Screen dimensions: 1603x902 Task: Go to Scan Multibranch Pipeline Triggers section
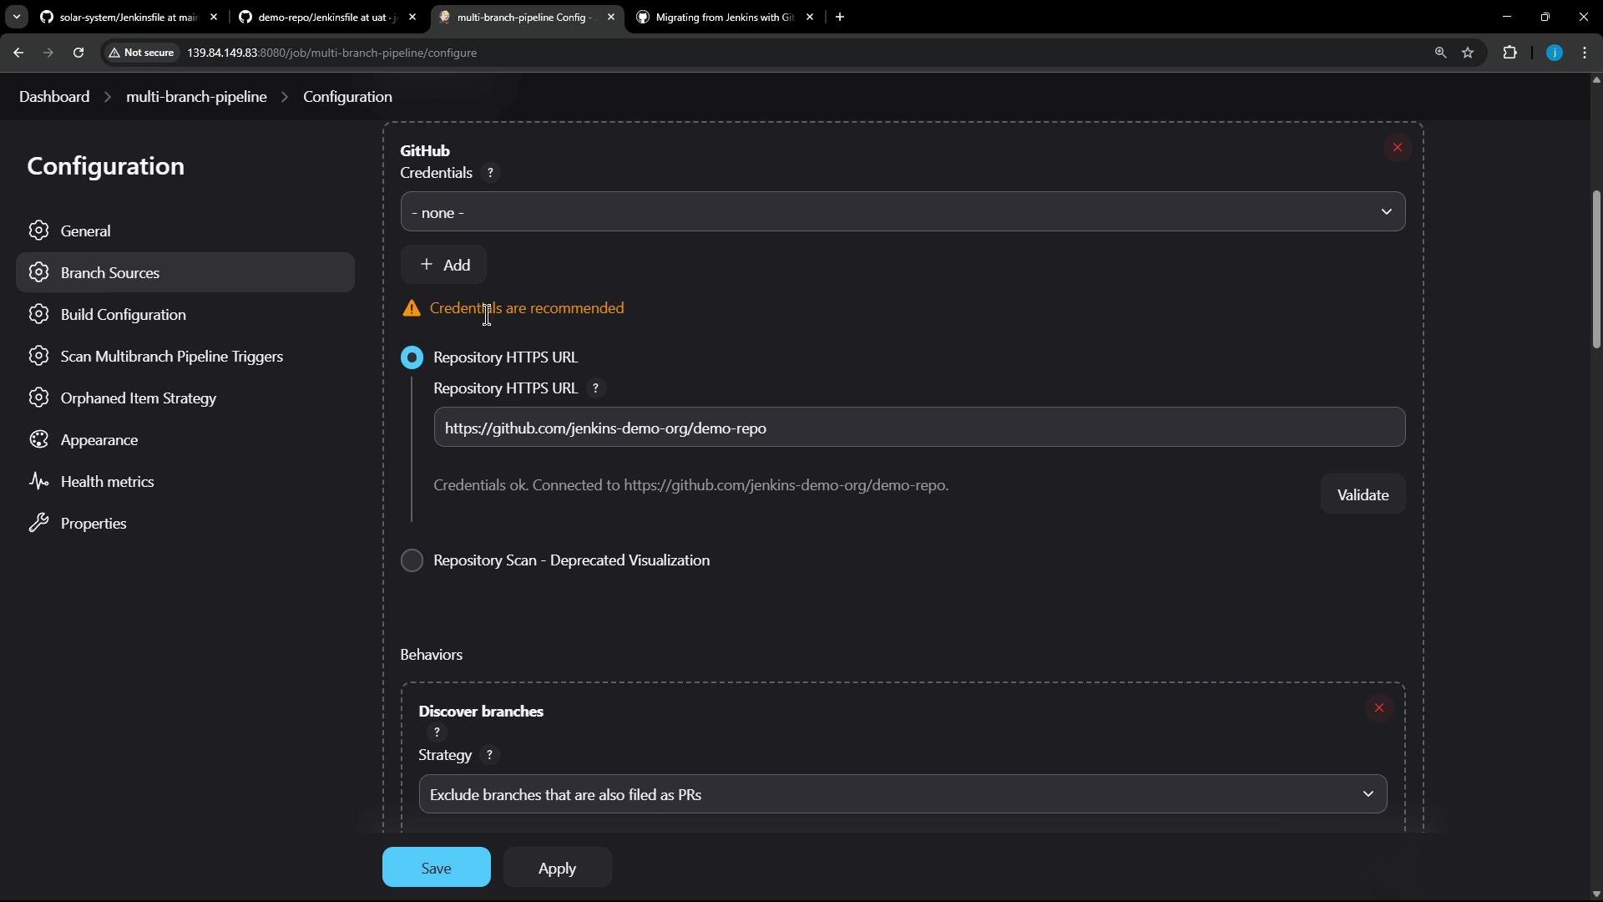(x=185, y=356)
